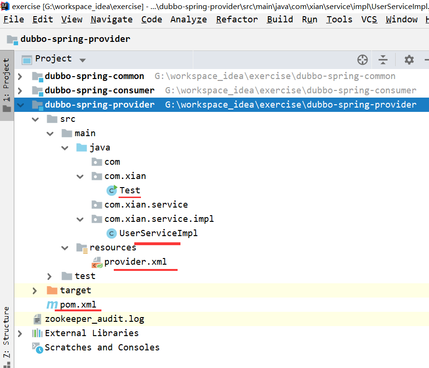This screenshot has height=368, width=429.
Task: Collapse the java source folder
Action: click(65, 148)
